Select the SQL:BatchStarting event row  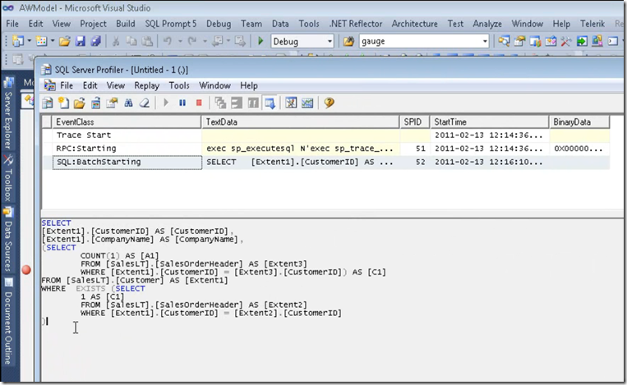pos(326,163)
